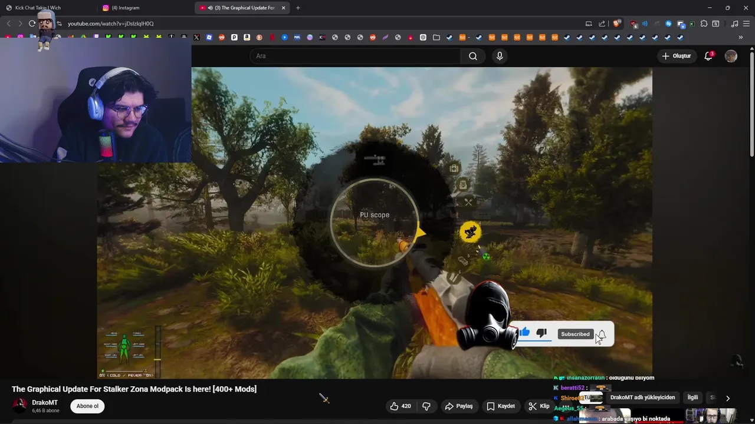This screenshot has height=424, width=755.
Task: Open the browser hamburger main menu
Action: (x=746, y=24)
